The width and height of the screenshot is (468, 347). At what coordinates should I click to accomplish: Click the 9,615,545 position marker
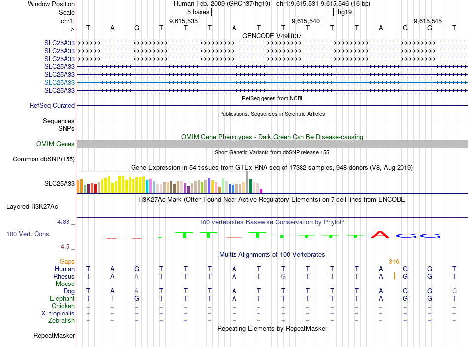pos(428,21)
